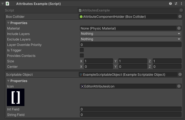The height and width of the screenshot is (120, 185).
Task: Click the Center property label
Action: 12,67
